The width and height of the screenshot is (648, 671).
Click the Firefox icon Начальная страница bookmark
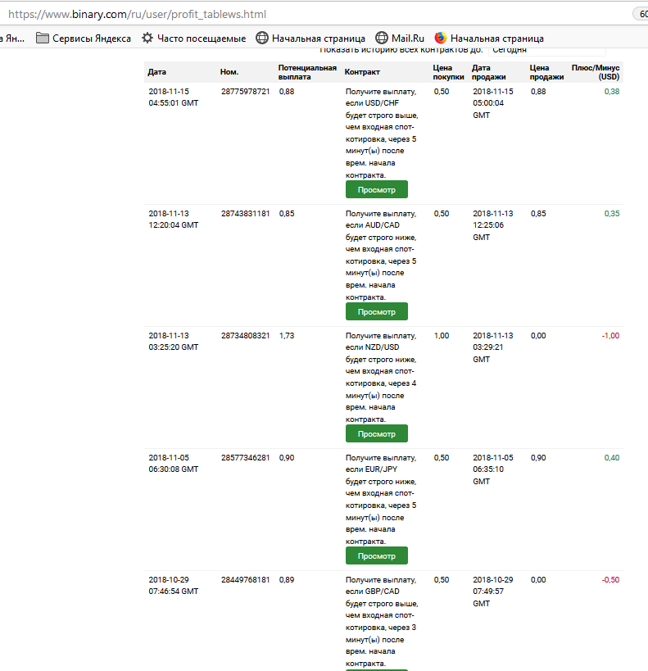click(441, 38)
